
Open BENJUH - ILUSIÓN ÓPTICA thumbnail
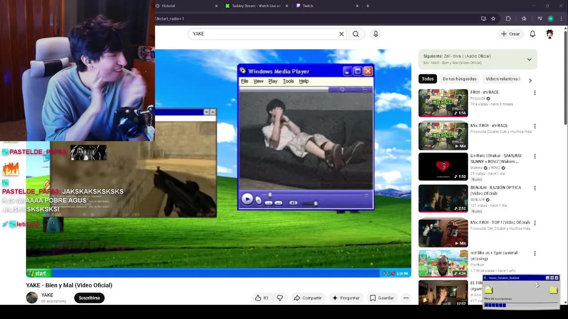pos(443,198)
